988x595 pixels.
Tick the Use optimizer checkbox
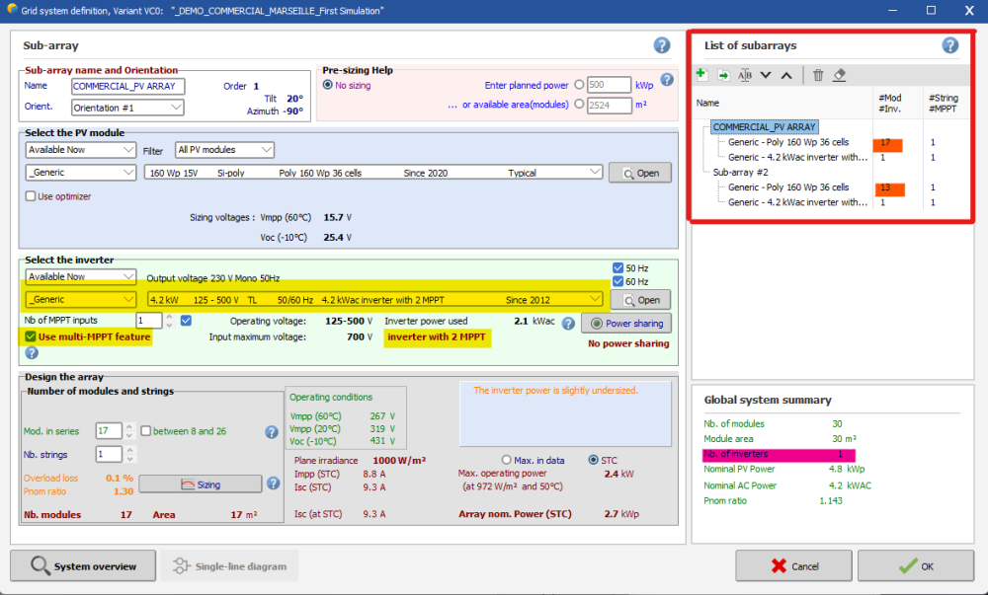(32, 196)
